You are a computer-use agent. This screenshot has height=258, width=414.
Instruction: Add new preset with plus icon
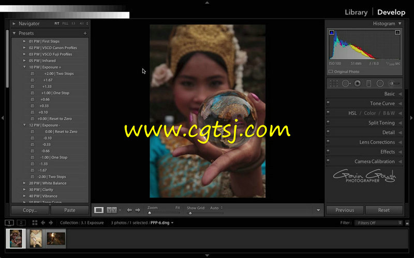point(85,33)
